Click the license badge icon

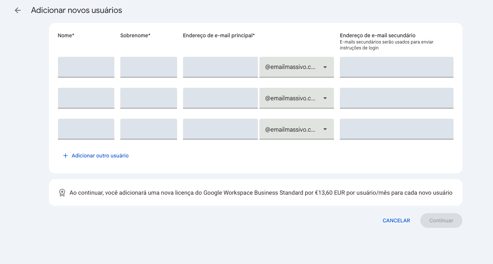pyautogui.click(x=62, y=193)
